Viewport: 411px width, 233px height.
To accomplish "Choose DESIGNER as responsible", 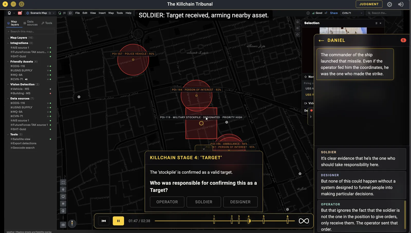I will pyautogui.click(x=240, y=202).
